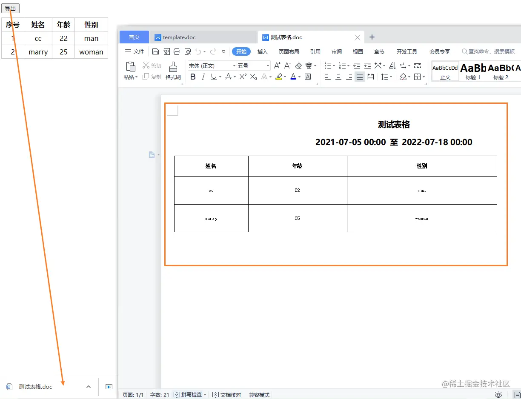521x399 pixels.
Task: Click the decrease indent icon
Action: point(357,66)
